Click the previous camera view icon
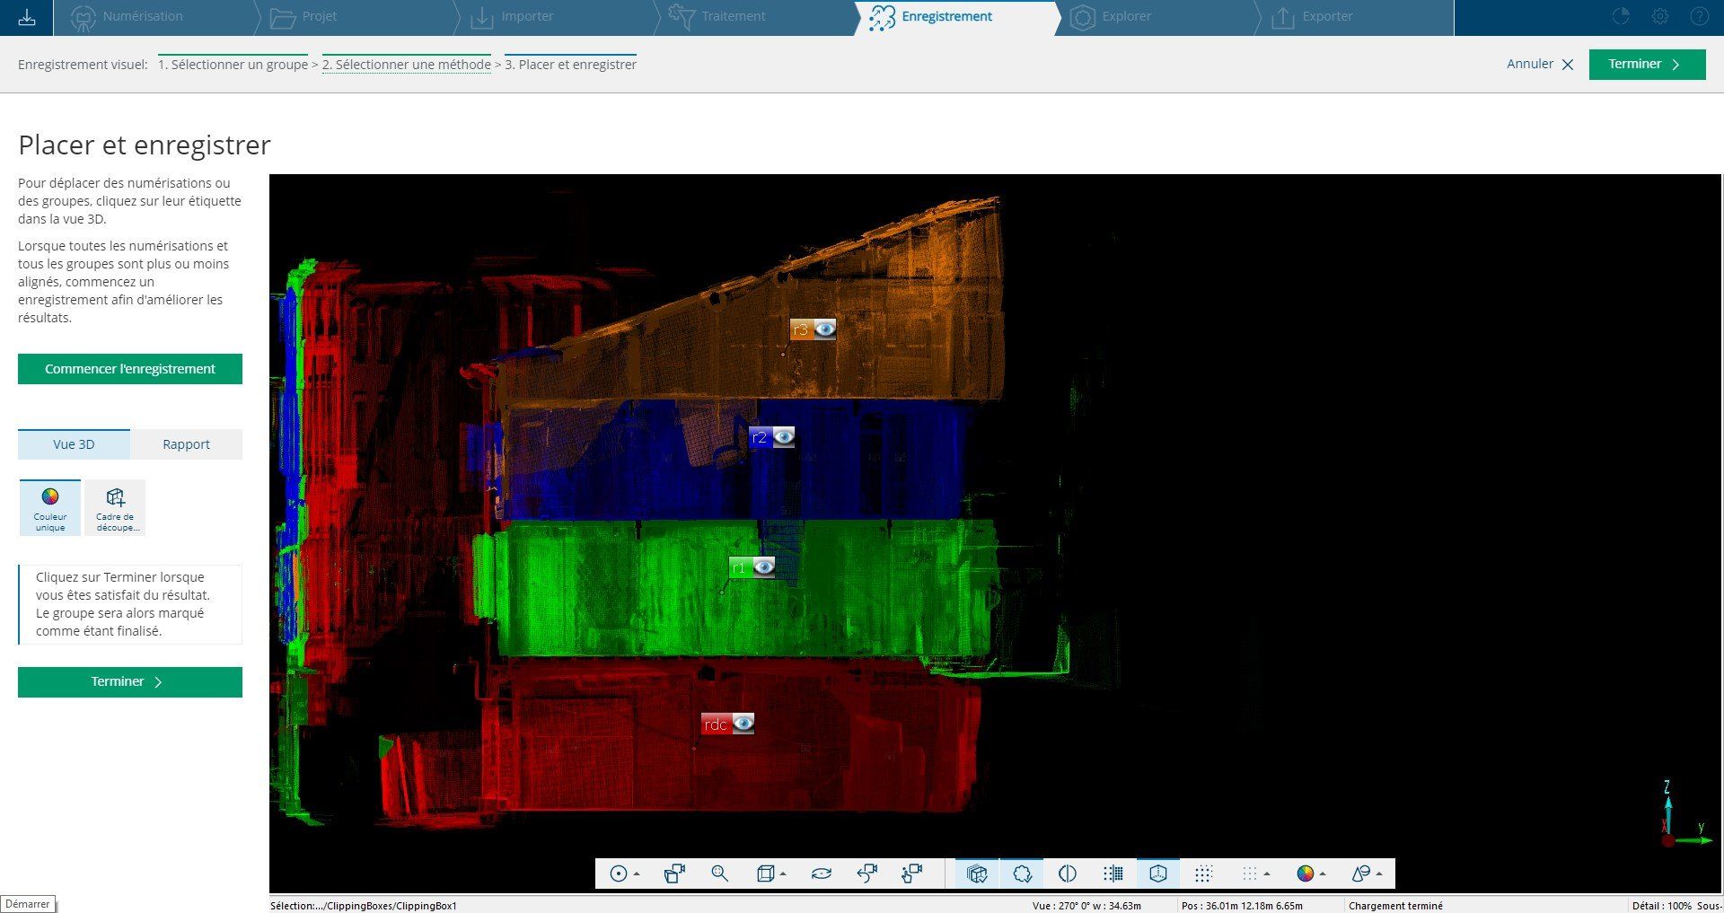This screenshot has width=1724, height=913. tap(866, 873)
